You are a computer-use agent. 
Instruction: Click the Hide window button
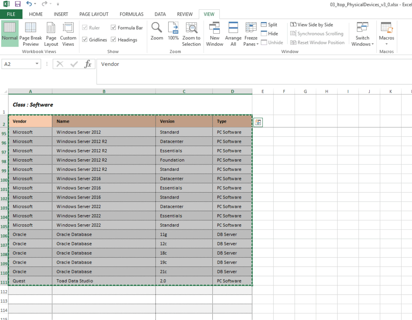pos(269,34)
